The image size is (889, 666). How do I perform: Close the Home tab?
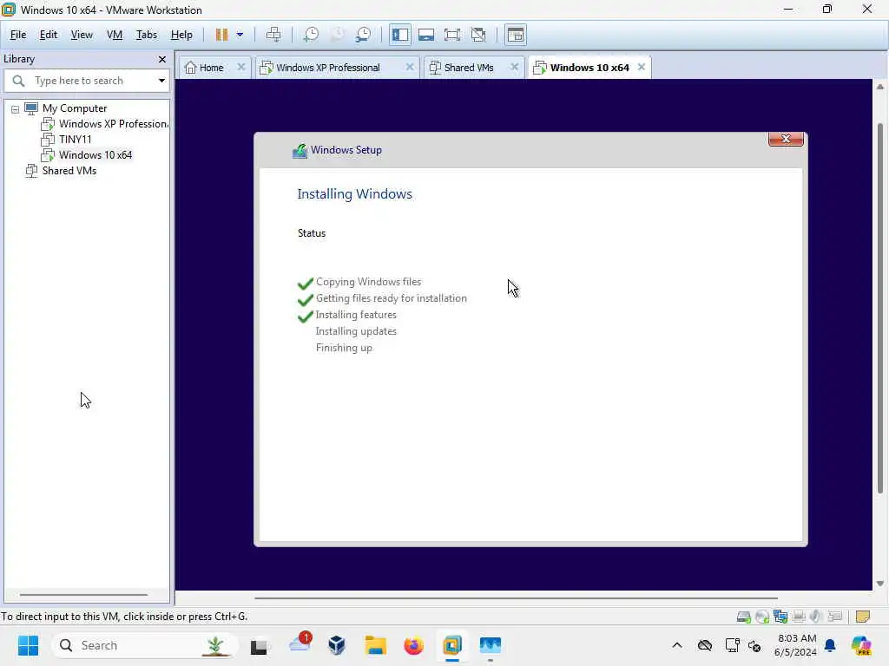click(x=241, y=67)
